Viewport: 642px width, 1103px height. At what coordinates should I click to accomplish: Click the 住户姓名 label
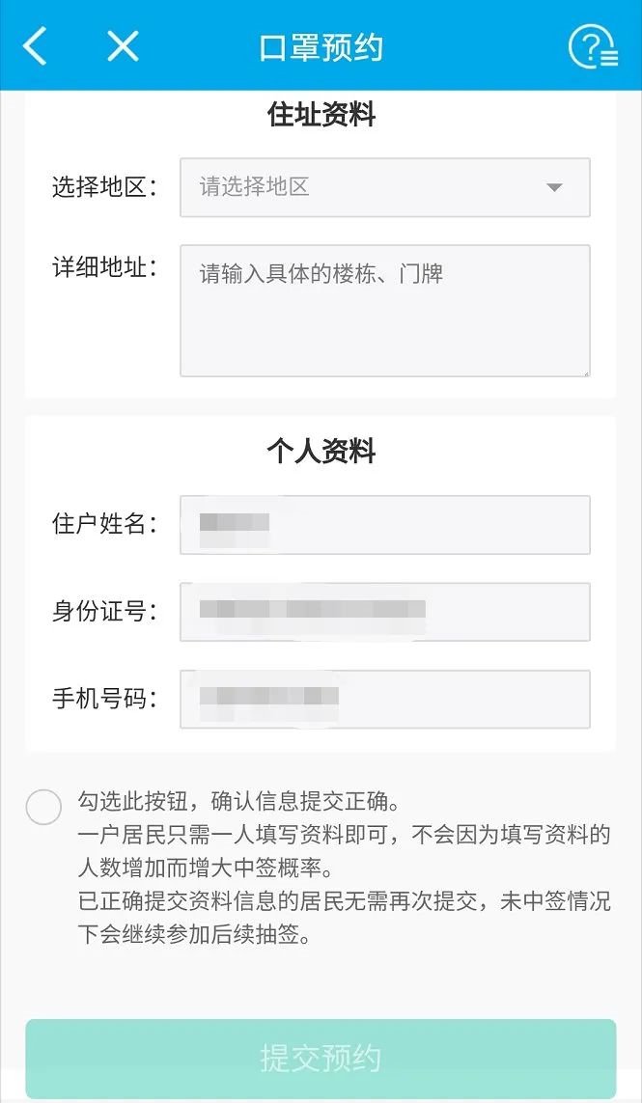click(102, 524)
